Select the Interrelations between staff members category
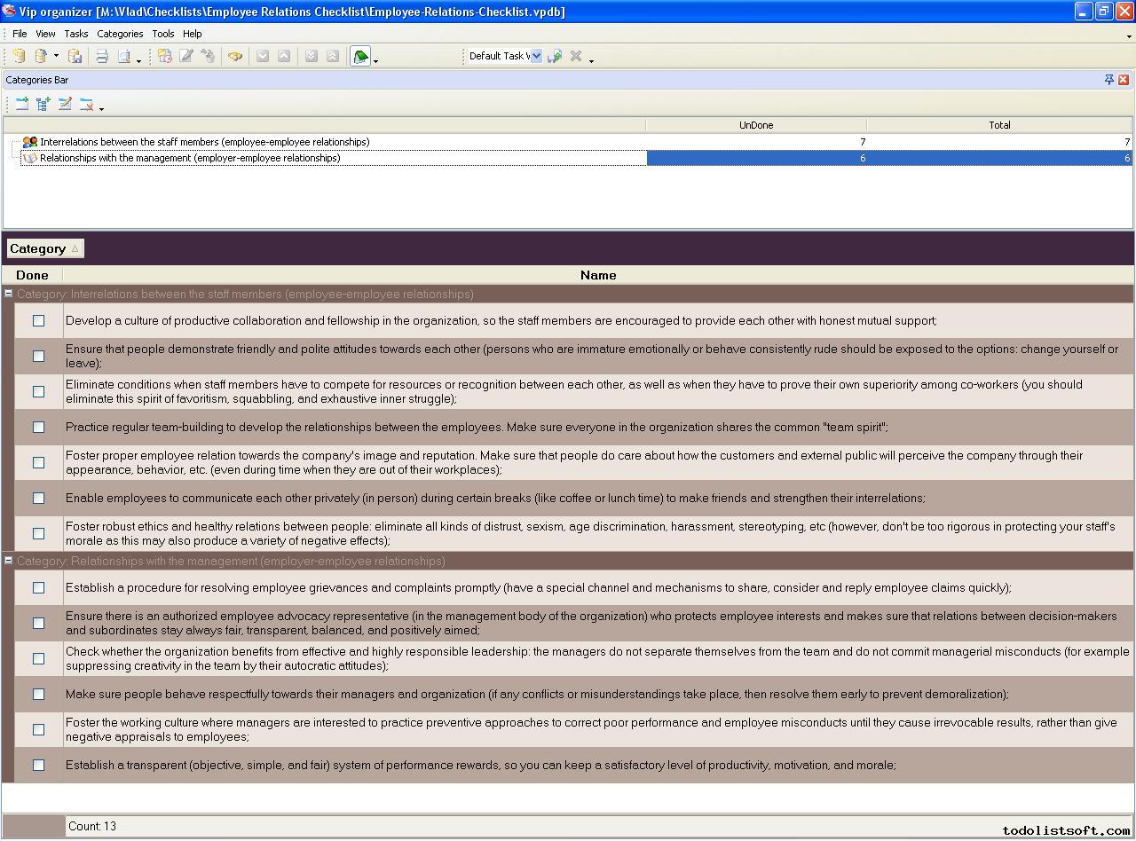 [204, 142]
